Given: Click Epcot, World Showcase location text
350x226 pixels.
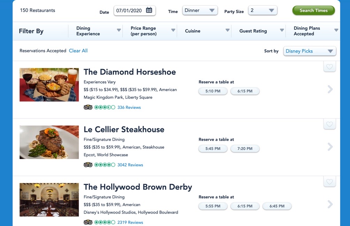Looking at the screenshot, I should 106,155.
